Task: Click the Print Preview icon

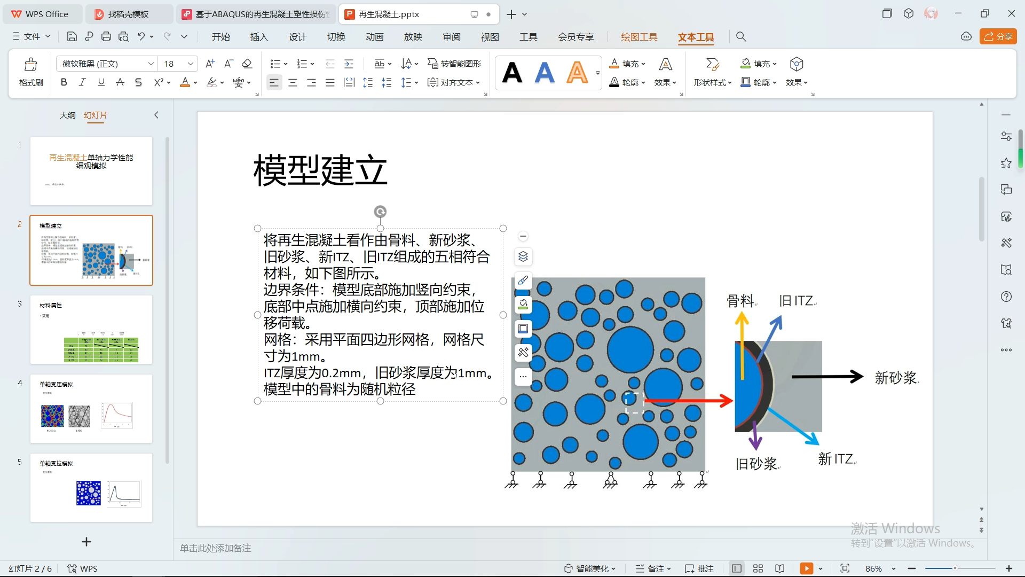Action: (x=123, y=36)
